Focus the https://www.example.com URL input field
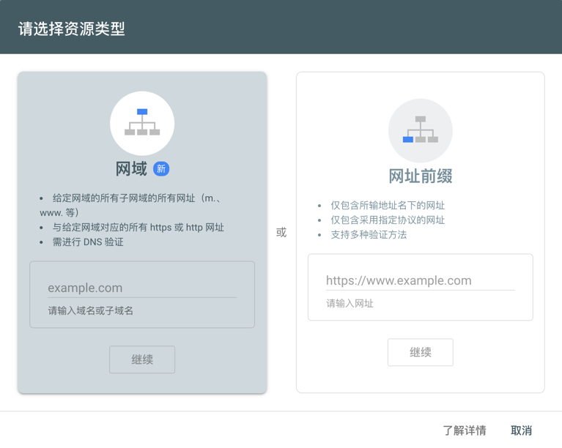This screenshot has height=448, width=562. (x=420, y=281)
